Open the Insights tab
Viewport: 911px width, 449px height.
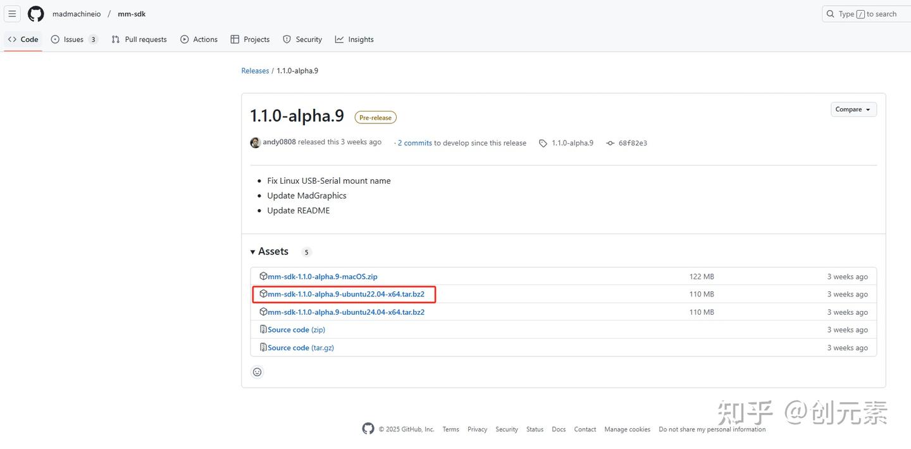[x=354, y=39]
